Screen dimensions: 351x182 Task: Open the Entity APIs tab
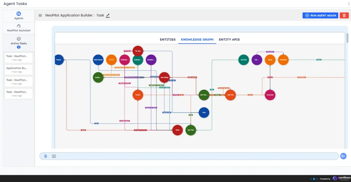tap(229, 40)
